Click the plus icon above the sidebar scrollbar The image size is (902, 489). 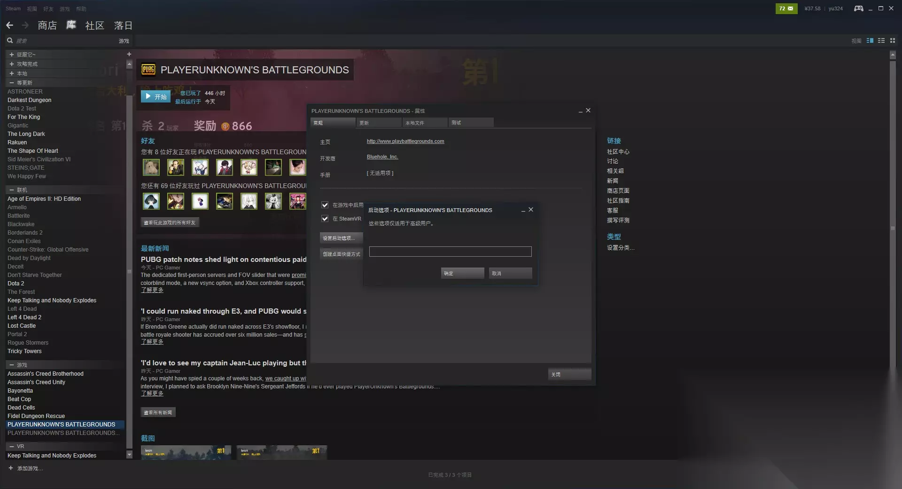[x=129, y=54]
